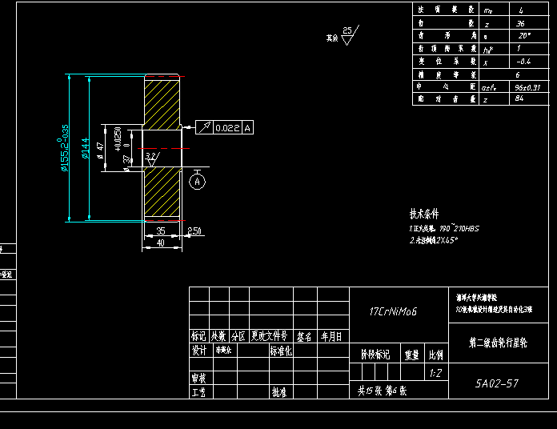Select the 阶段标记 label cell
Viewport: 557px width, 429px height.
(375, 355)
